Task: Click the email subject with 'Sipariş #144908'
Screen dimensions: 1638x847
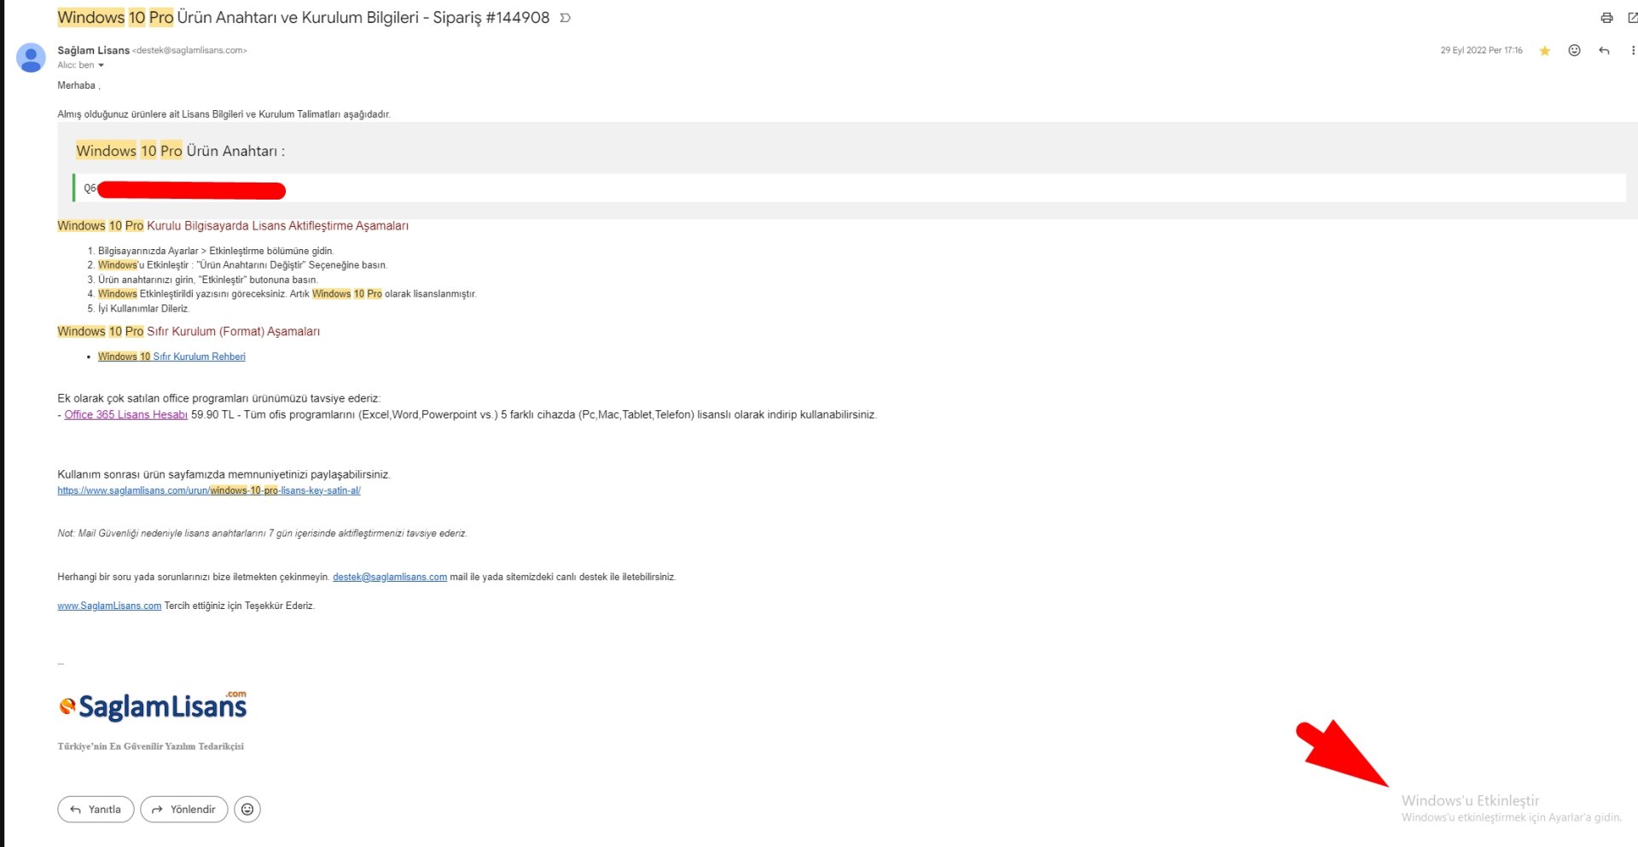Action: 304,18
